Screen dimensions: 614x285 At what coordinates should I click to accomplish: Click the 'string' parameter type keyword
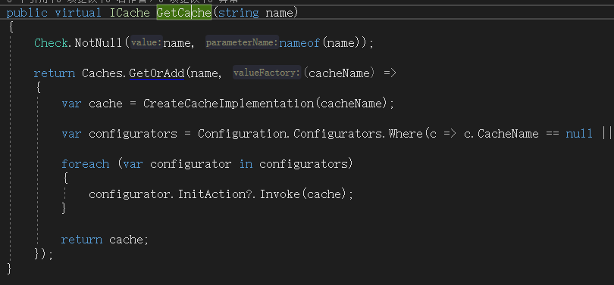(x=239, y=14)
